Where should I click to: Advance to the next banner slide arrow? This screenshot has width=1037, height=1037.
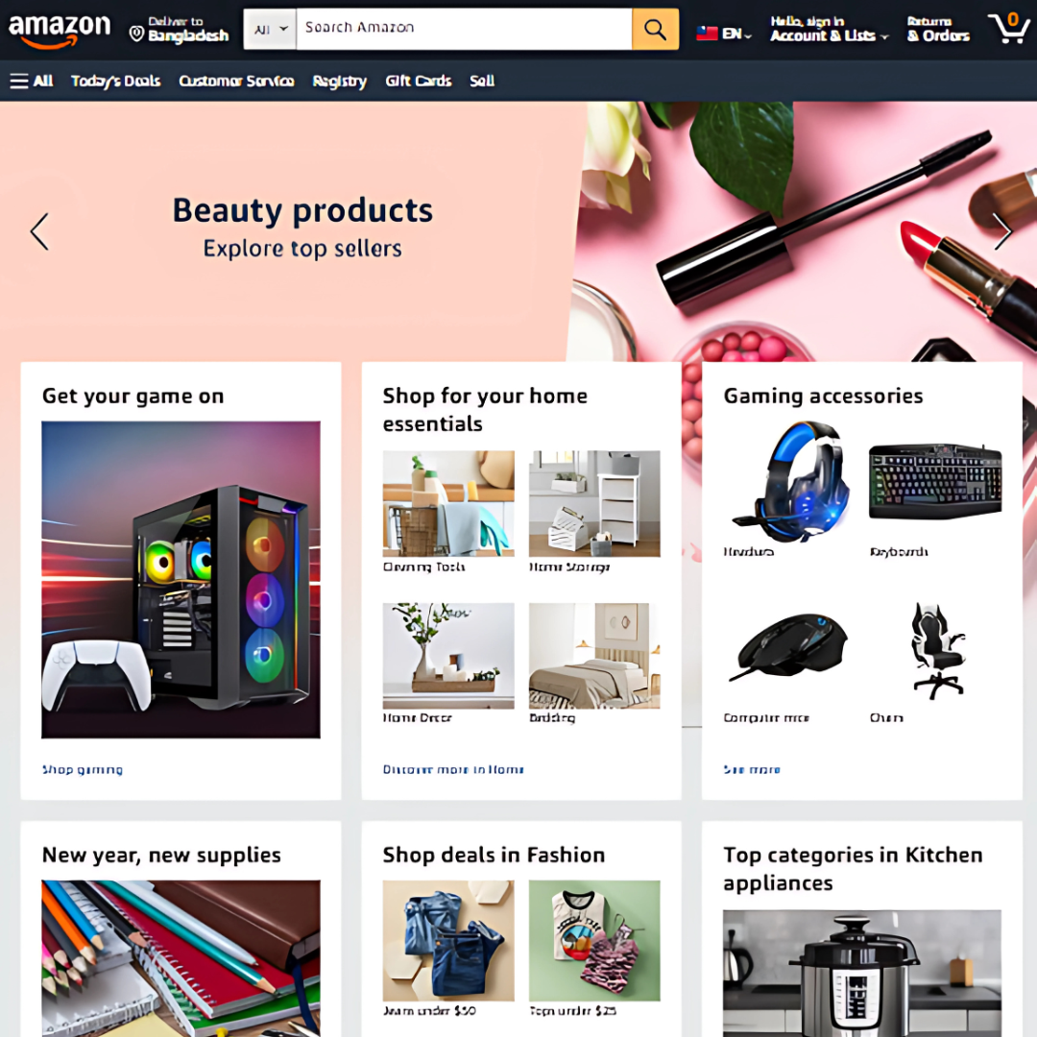pyautogui.click(x=1001, y=231)
